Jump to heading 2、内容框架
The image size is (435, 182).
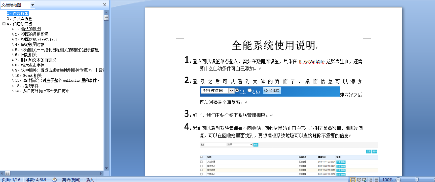click(18, 13)
